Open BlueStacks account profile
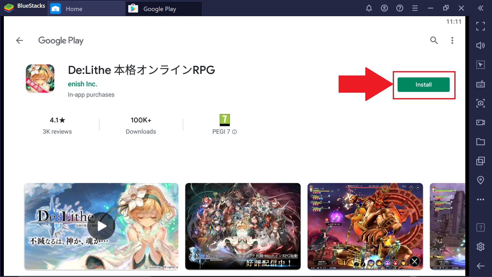The image size is (492, 277). tap(384, 8)
